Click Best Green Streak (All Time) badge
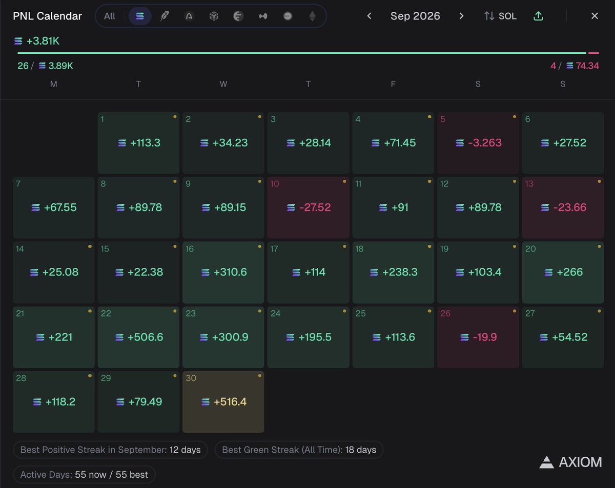Image resolution: width=615 pixels, height=488 pixels. (x=299, y=450)
